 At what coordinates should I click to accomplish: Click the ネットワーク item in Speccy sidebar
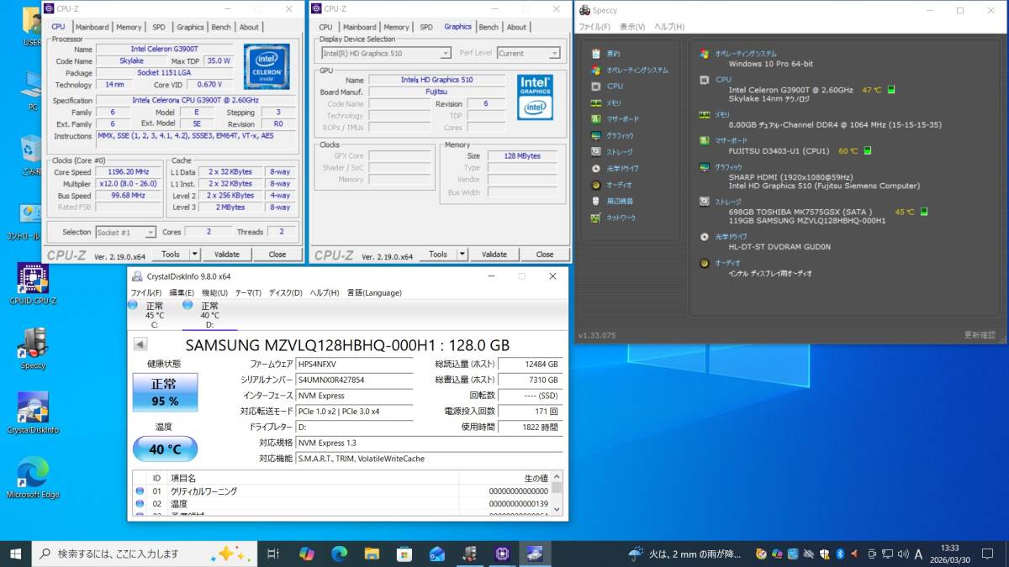(621, 218)
